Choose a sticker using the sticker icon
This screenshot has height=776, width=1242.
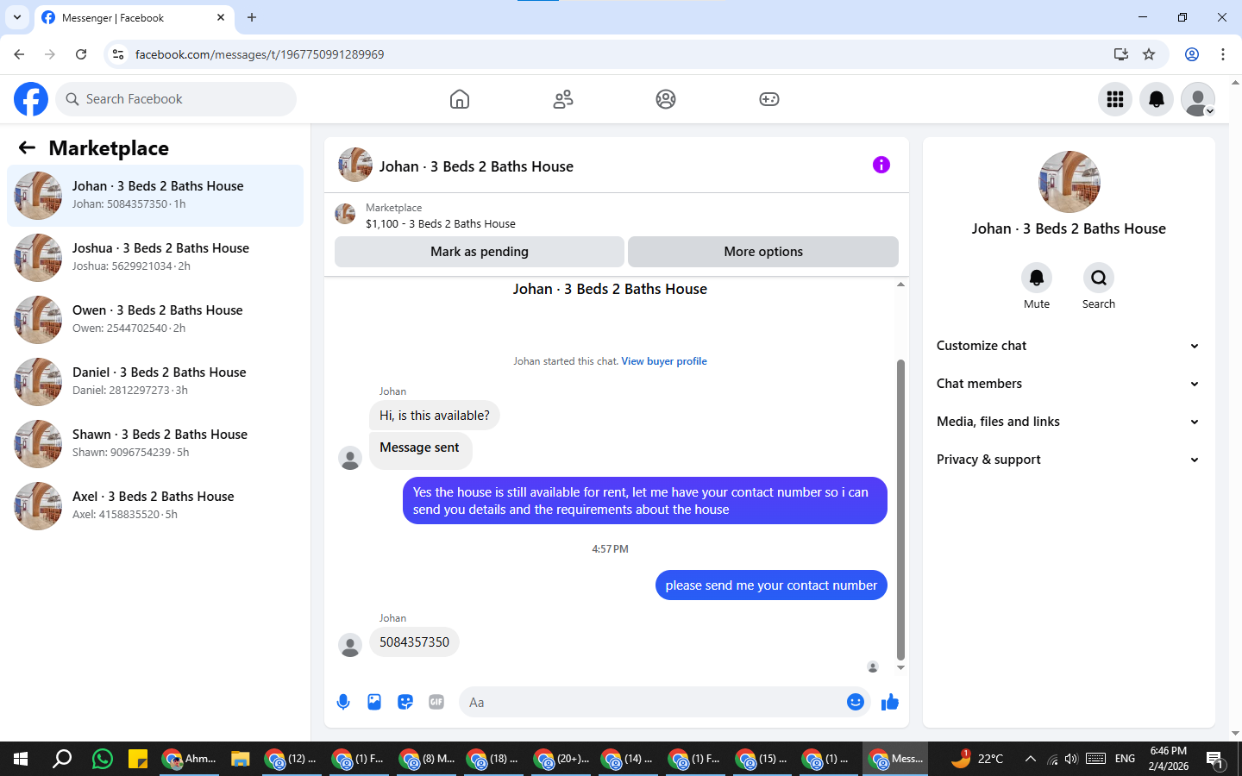coord(405,702)
